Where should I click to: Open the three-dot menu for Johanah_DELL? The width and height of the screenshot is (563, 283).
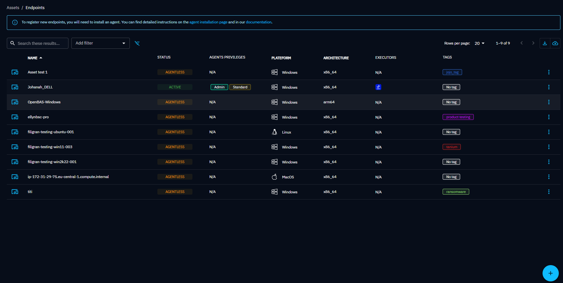pos(549,87)
